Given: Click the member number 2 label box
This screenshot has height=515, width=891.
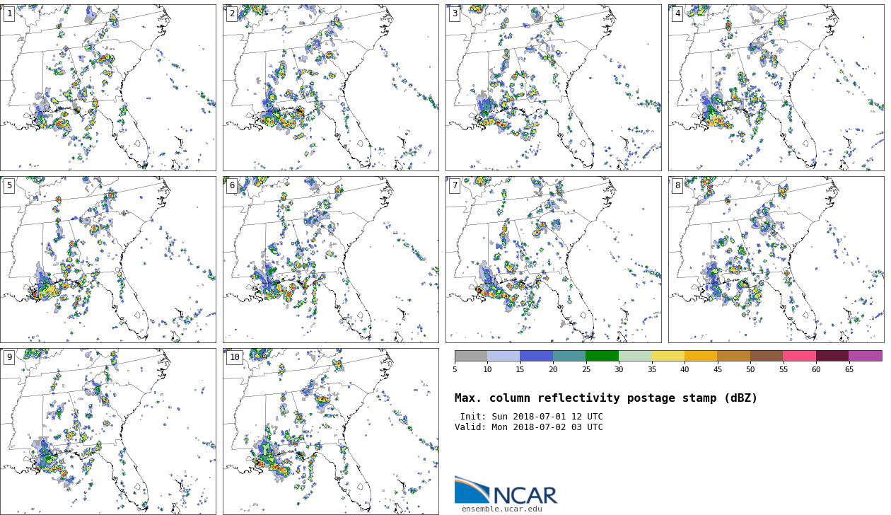Looking at the screenshot, I should coord(232,13).
